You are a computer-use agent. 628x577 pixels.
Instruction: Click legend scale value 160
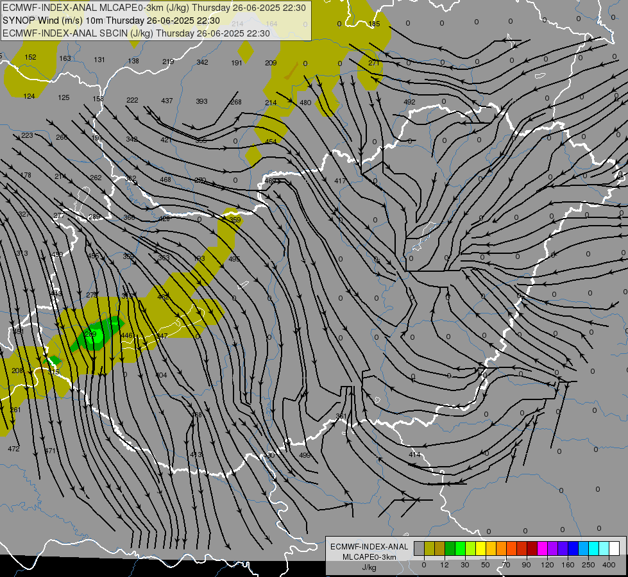(568, 565)
